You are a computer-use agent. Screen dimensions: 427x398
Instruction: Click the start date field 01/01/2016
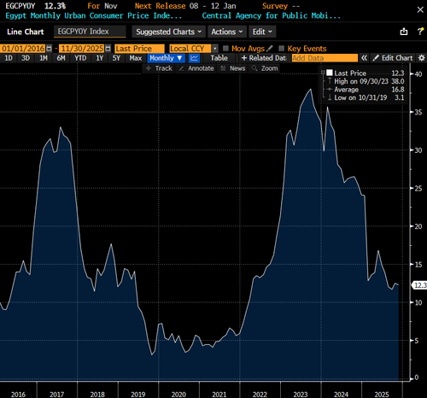coord(23,49)
